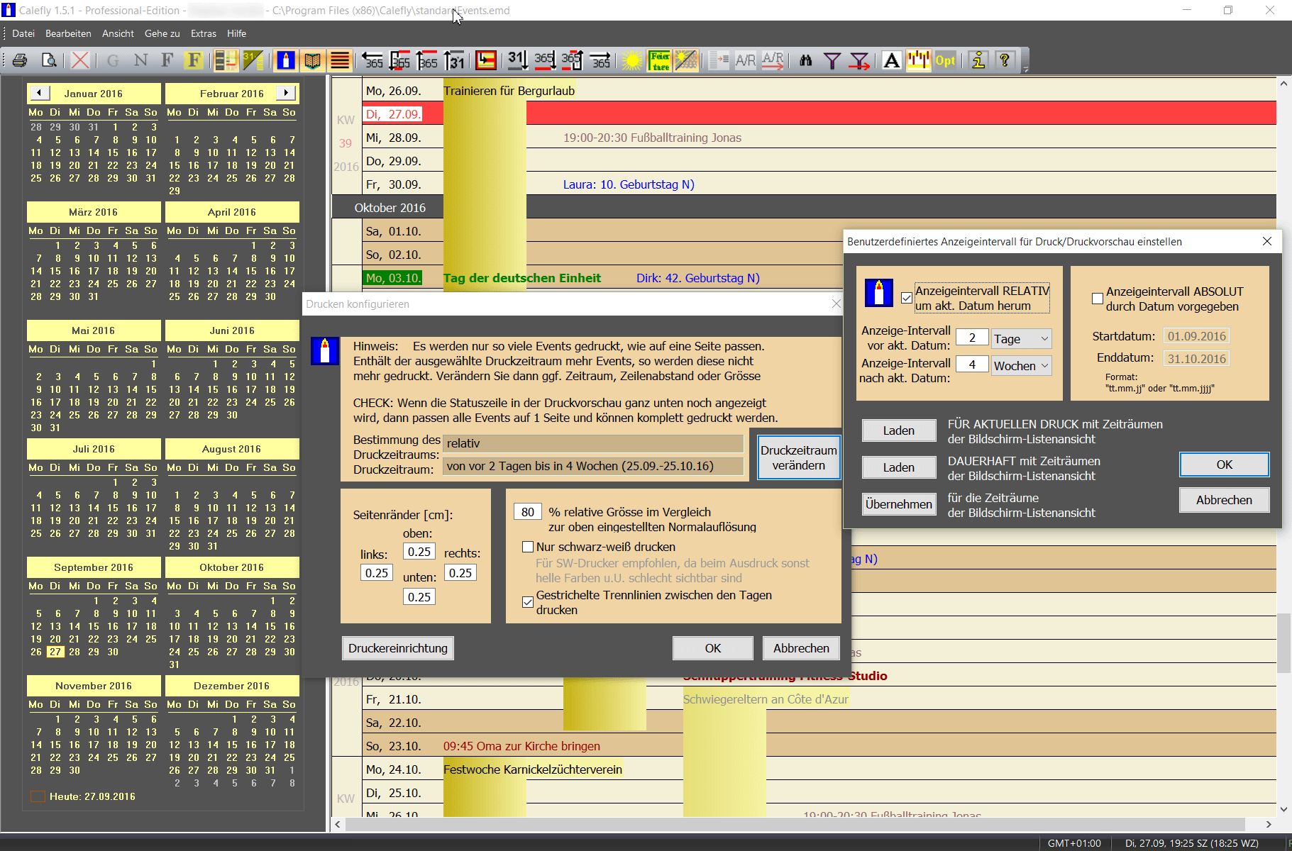Click 'Festwoche Karnickelzüchterverein' event
The height and width of the screenshot is (851, 1292).
point(533,769)
